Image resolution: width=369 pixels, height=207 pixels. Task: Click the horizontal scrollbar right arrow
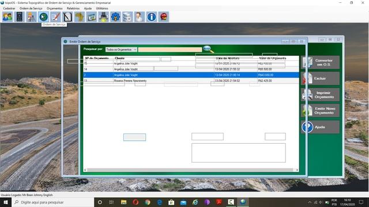click(x=297, y=170)
